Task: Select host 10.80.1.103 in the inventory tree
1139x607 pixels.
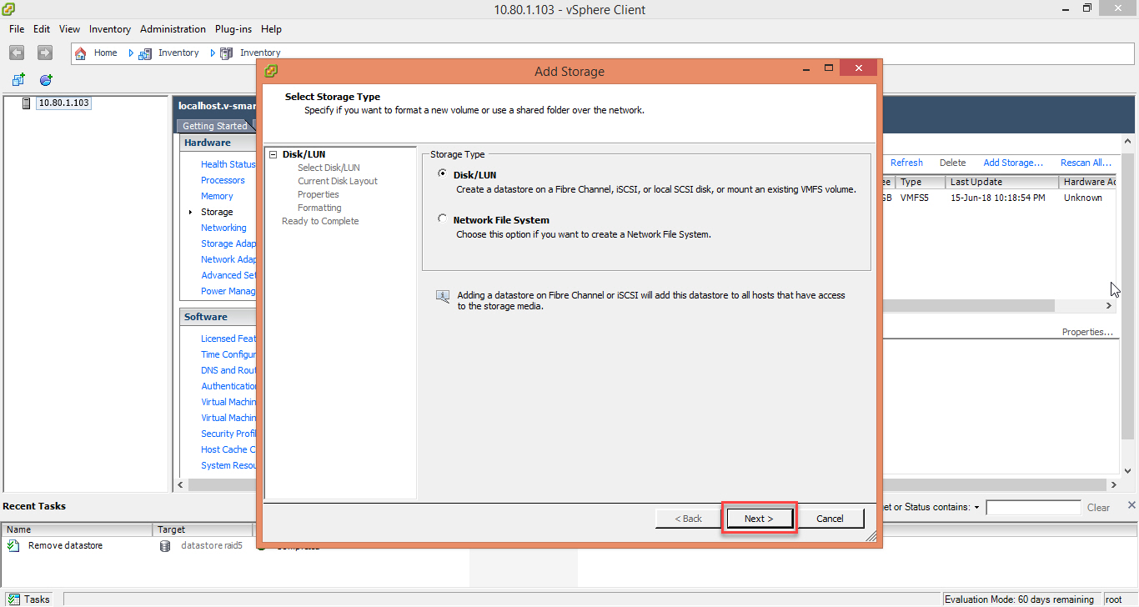Action: pyautogui.click(x=63, y=103)
